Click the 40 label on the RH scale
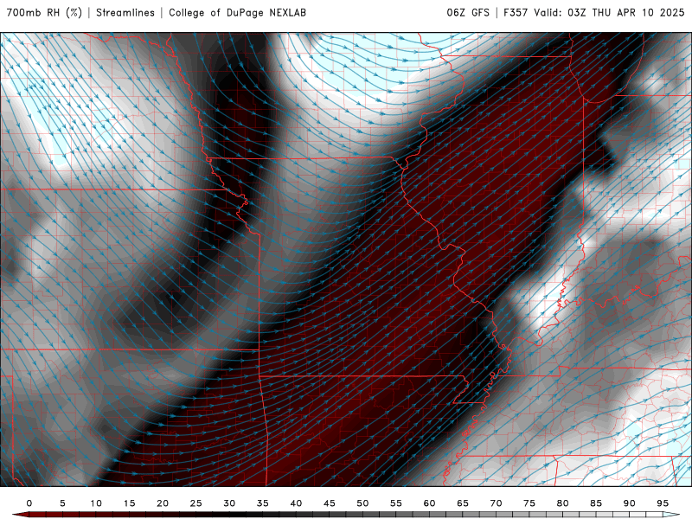This screenshot has height=519, width=692. (296, 503)
